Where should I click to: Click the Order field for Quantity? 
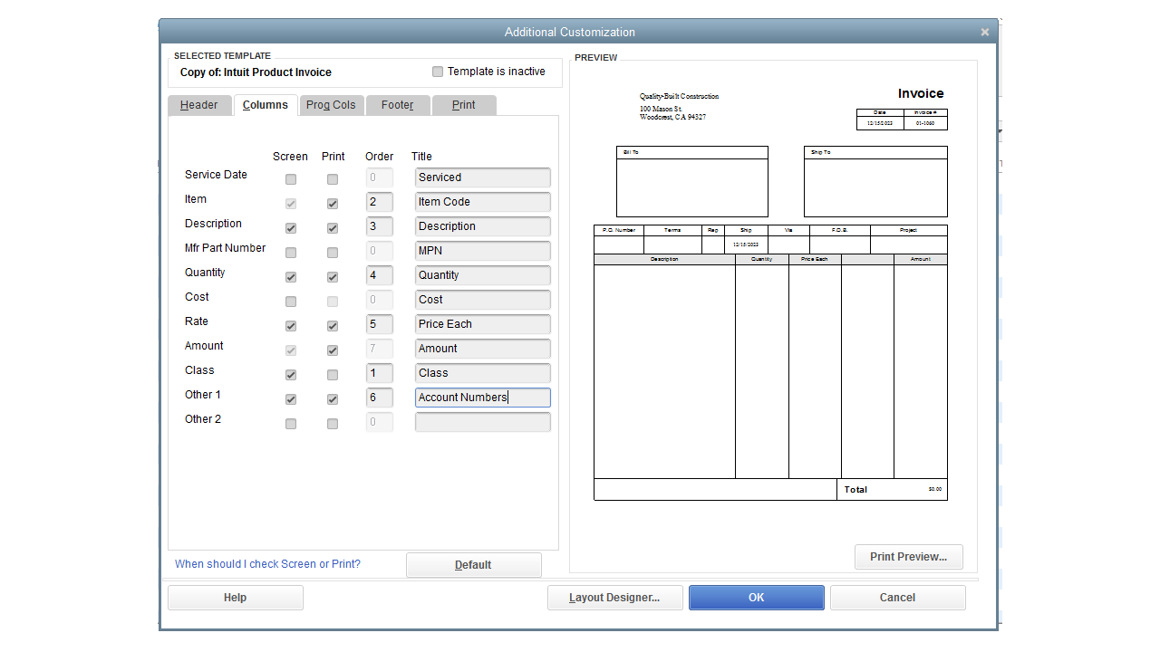[379, 275]
